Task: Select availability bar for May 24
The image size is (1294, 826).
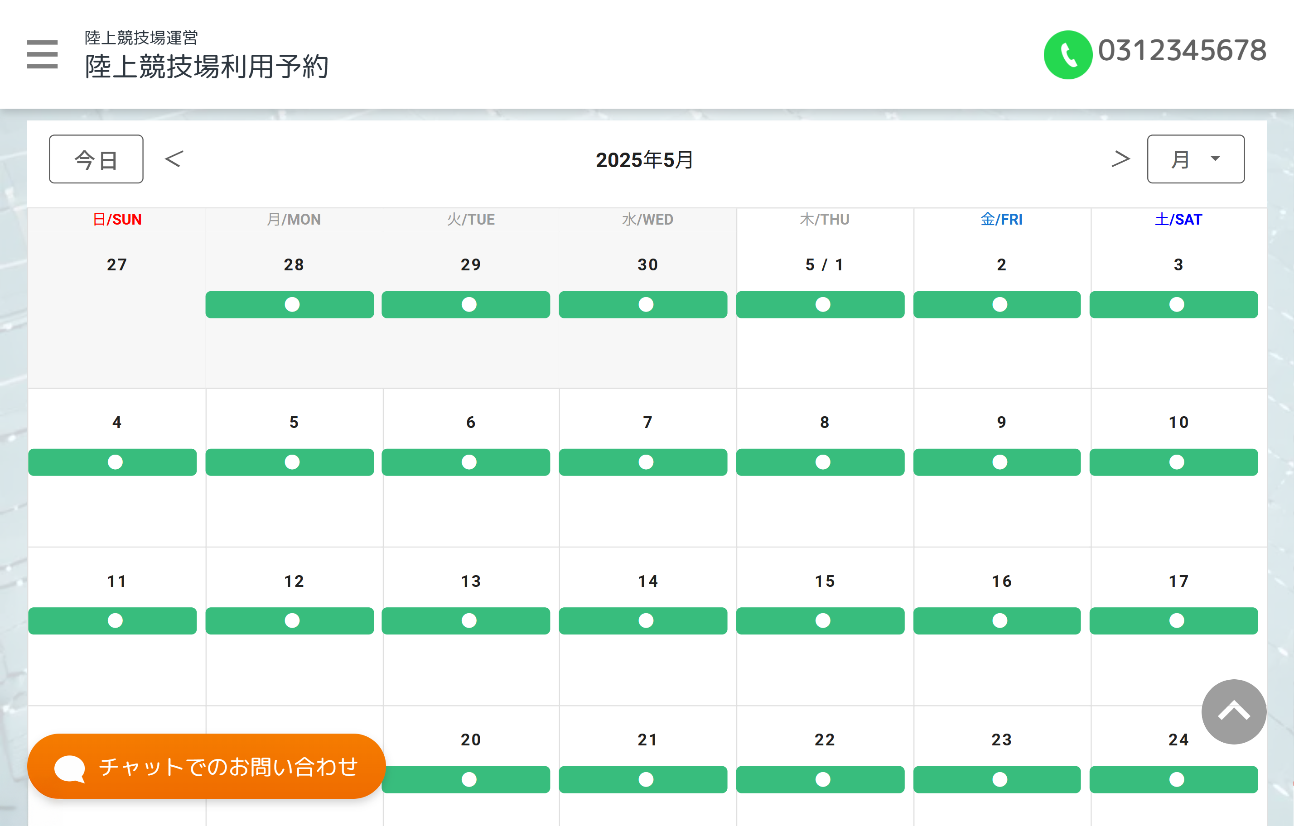Action: tap(1173, 779)
